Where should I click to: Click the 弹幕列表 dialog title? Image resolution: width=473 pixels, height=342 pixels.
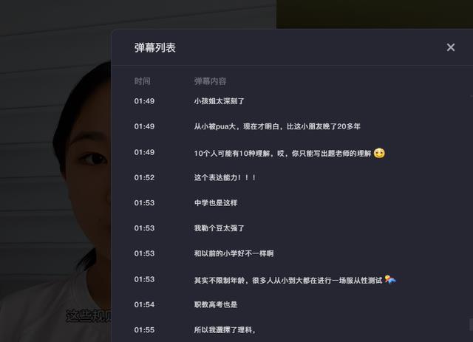pyautogui.click(x=154, y=48)
